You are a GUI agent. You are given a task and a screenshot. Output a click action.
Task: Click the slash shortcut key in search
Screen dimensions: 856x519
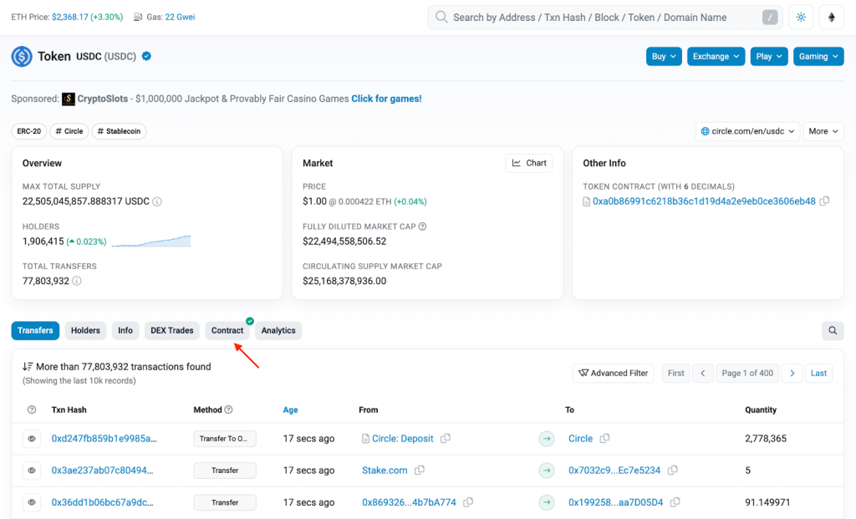(770, 18)
